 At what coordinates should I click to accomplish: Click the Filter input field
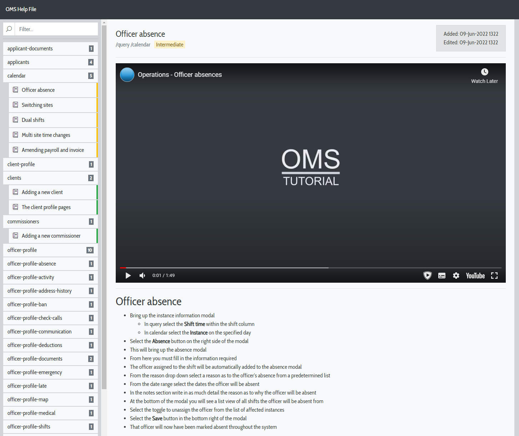click(x=56, y=29)
